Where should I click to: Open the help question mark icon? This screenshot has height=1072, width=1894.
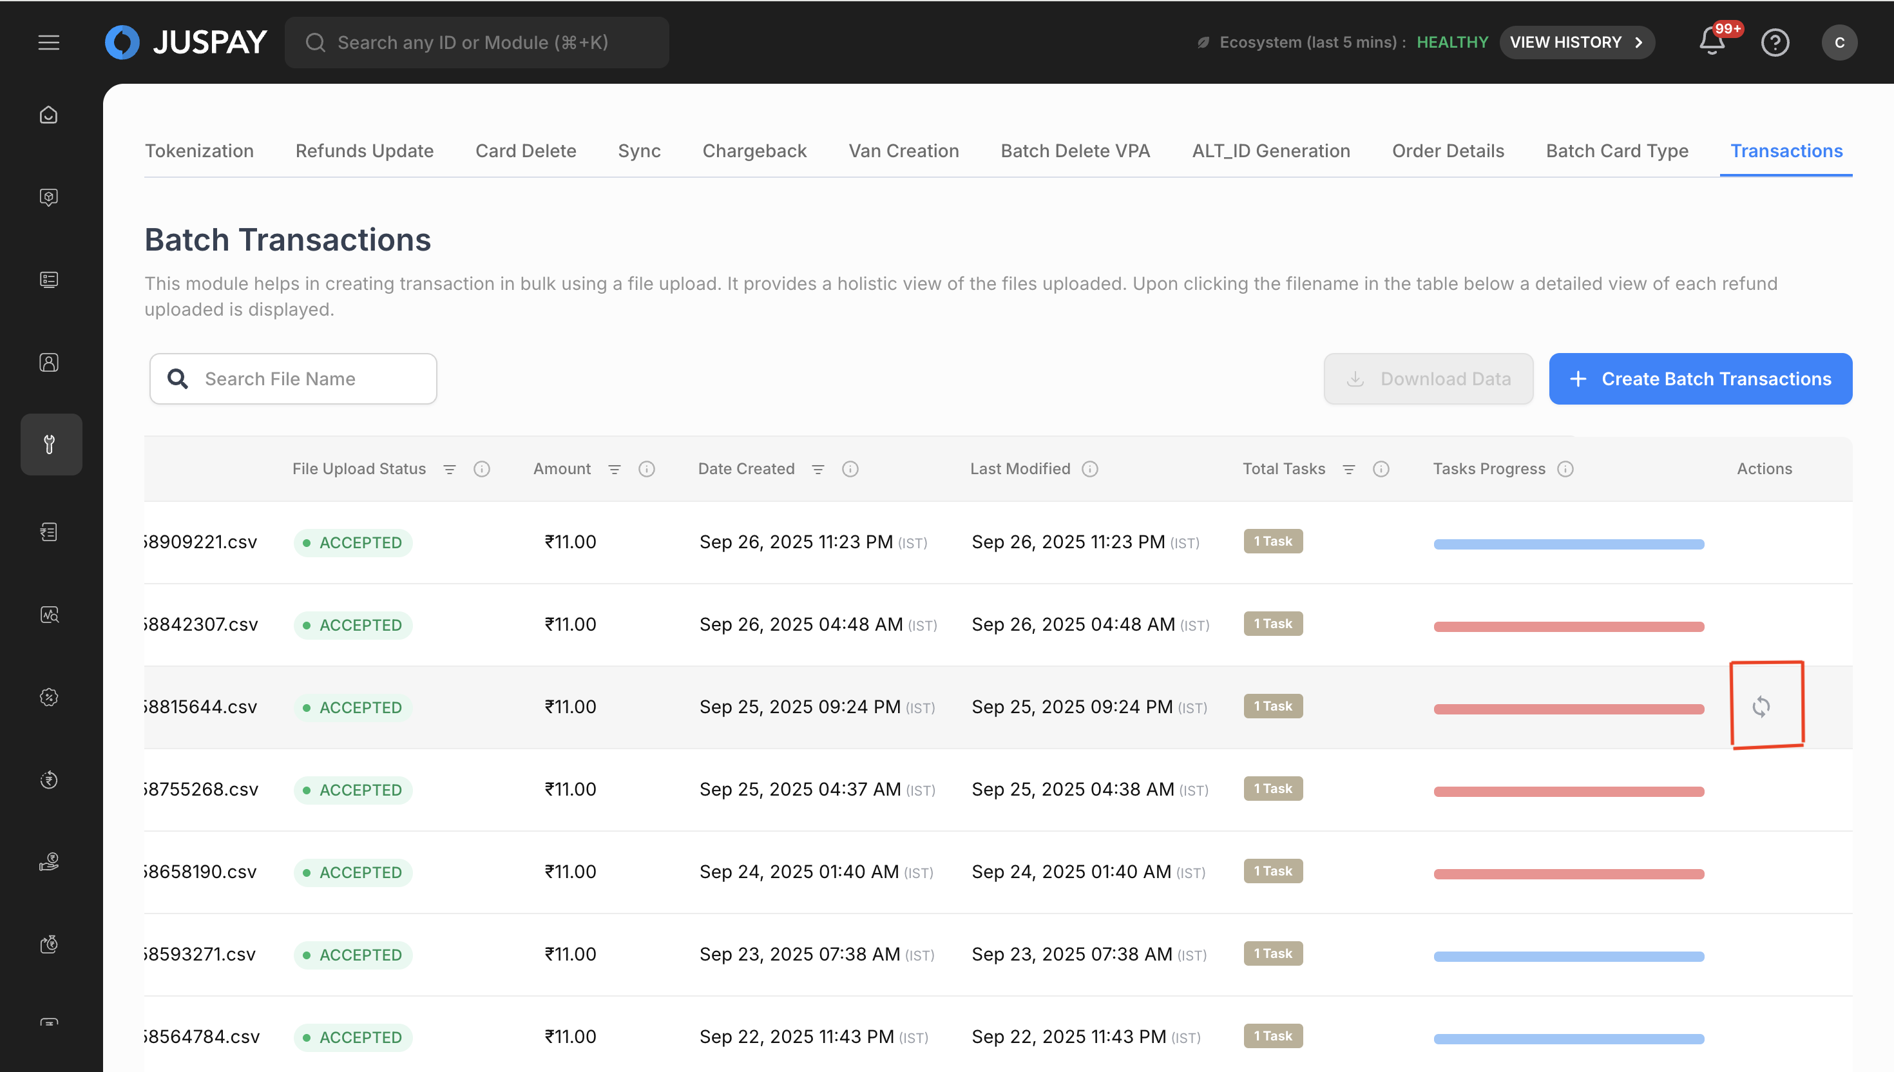tap(1775, 42)
